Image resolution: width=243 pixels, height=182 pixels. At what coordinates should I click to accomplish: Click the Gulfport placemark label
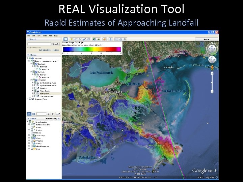[175, 56]
